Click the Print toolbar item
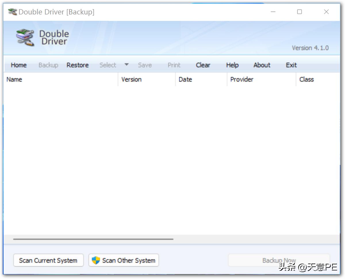345x279 pixels. 174,65
